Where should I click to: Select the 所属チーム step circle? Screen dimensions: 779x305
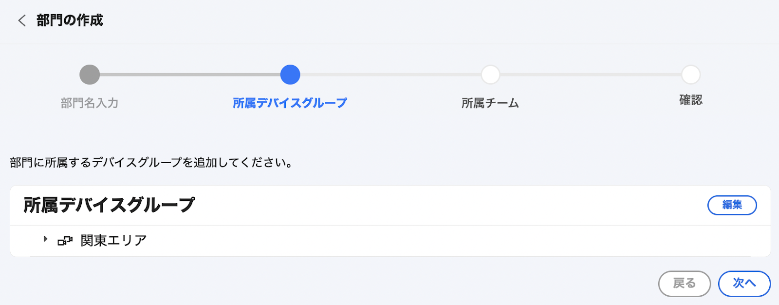tap(490, 75)
